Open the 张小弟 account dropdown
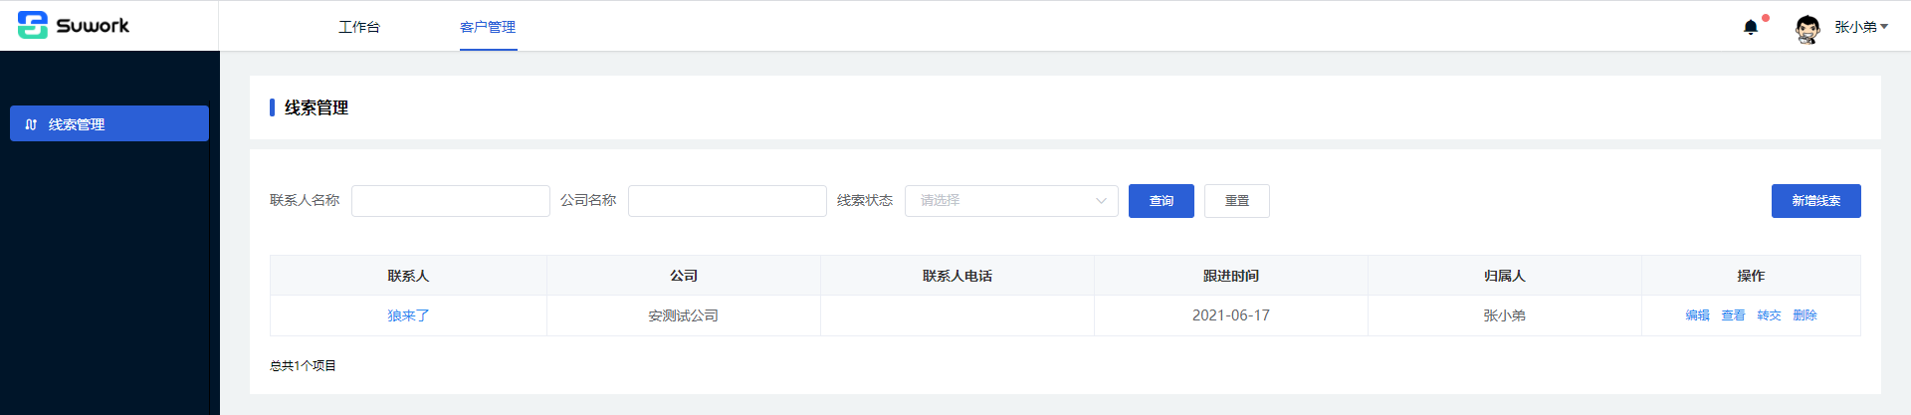 click(x=1861, y=27)
